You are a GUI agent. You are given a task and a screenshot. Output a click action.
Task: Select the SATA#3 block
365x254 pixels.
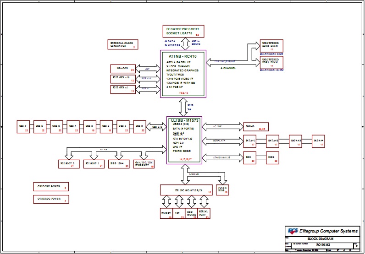click(x=295, y=141)
